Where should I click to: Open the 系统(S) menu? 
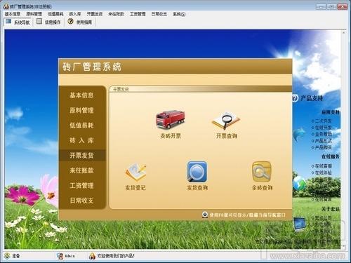[179, 14]
